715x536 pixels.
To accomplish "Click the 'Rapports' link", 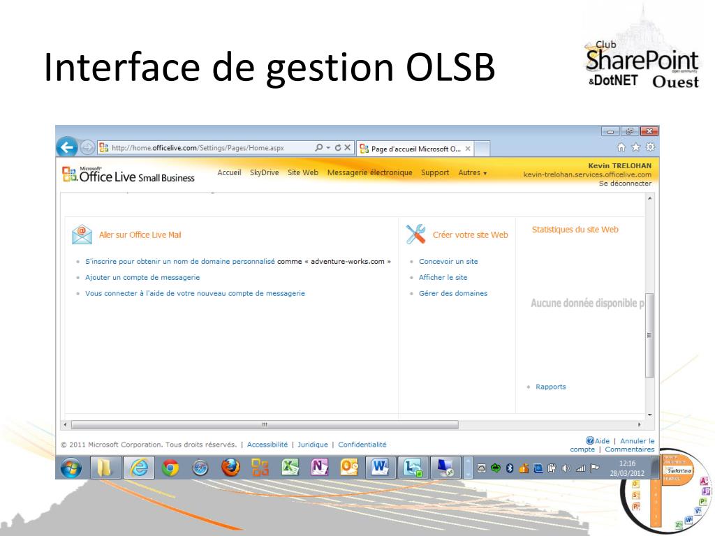I will click(x=550, y=387).
